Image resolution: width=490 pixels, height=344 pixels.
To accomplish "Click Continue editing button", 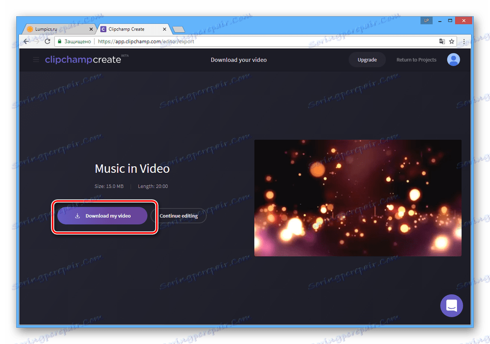I will [x=179, y=215].
